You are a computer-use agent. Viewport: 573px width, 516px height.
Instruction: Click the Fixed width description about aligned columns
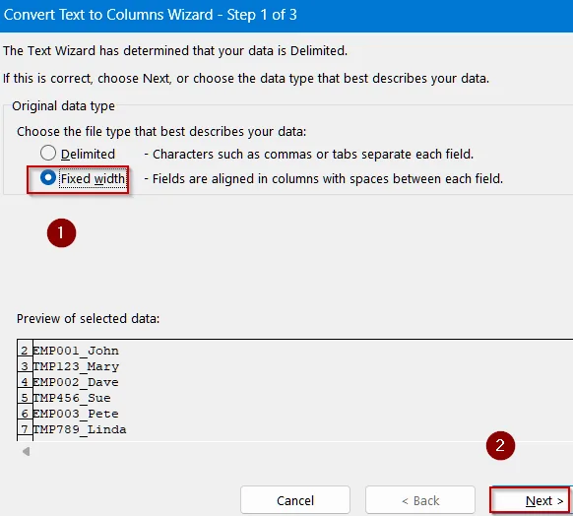[x=323, y=178]
